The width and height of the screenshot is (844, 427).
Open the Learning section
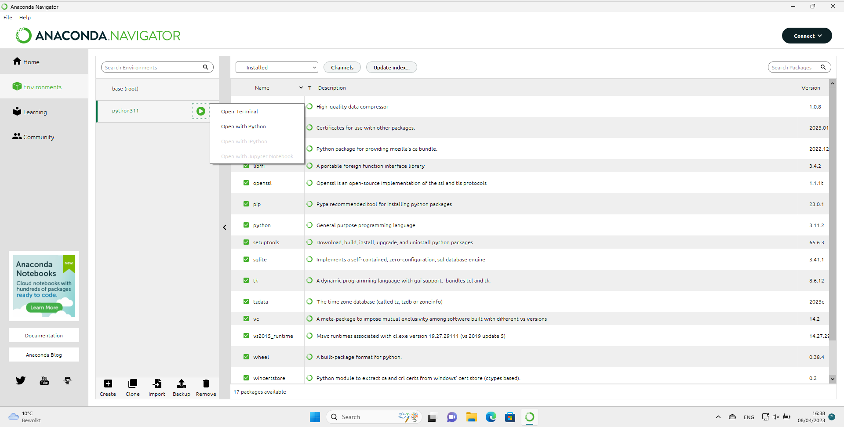pyautogui.click(x=30, y=112)
